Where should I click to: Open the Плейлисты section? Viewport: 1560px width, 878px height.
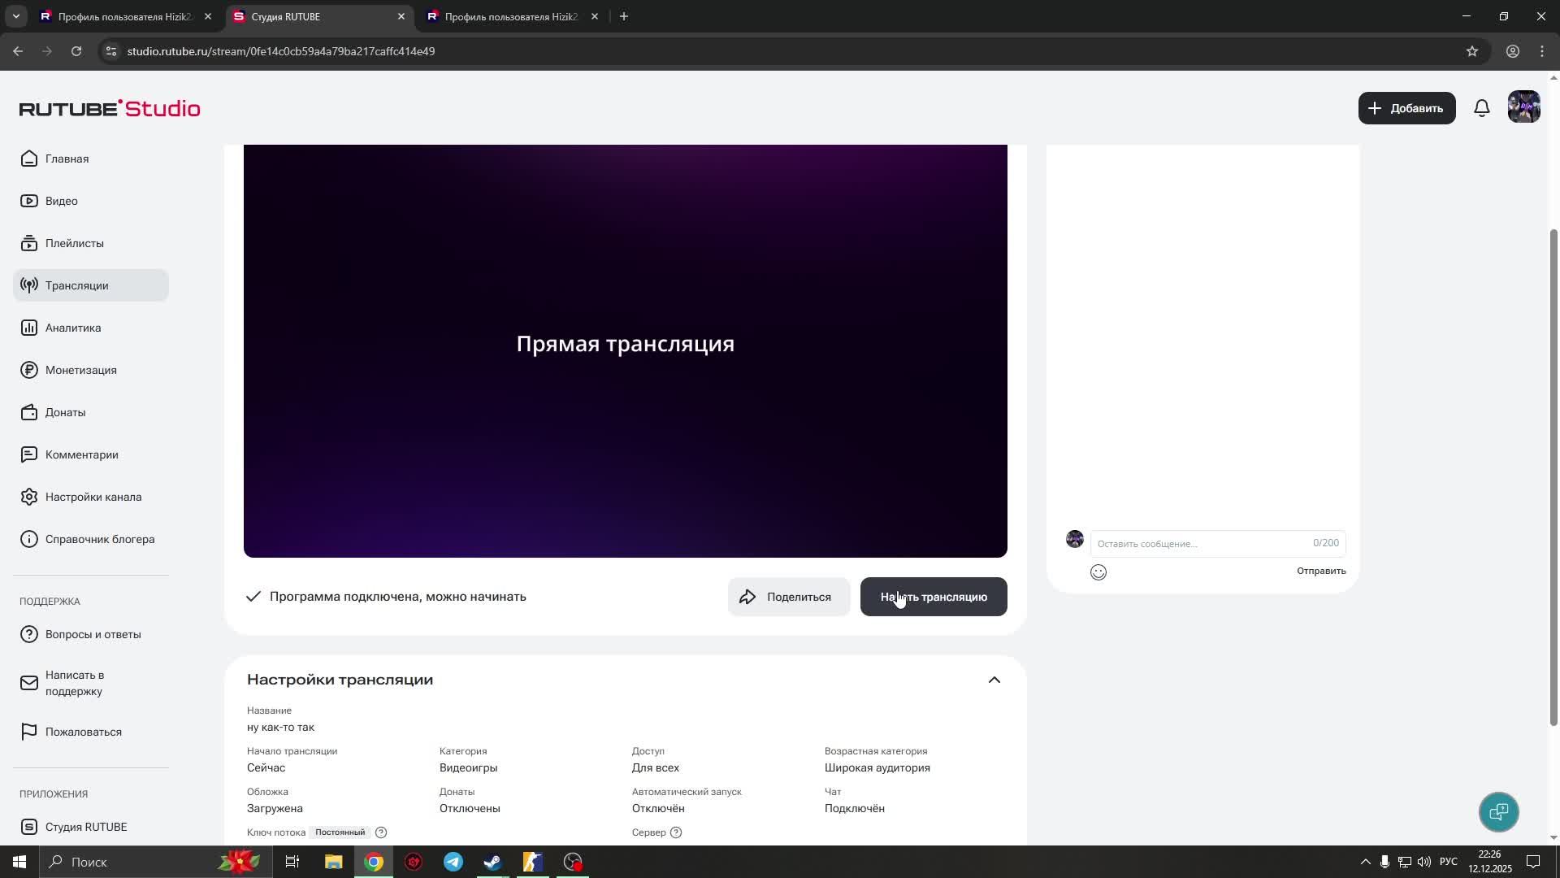(x=73, y=243)
